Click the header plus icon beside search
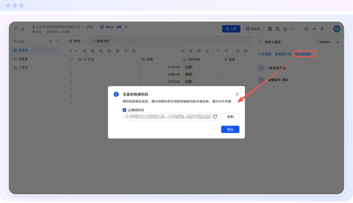The image size is (353, 203). [314, 29]
